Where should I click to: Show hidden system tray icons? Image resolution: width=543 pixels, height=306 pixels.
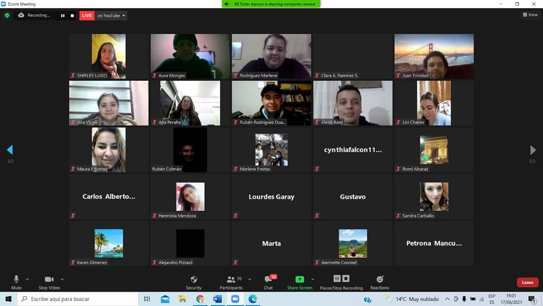(x=447, y=299)
